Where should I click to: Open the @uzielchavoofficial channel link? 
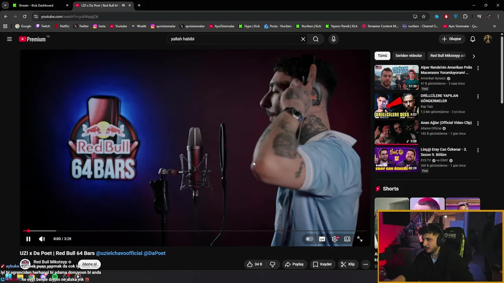pos(119,253)
